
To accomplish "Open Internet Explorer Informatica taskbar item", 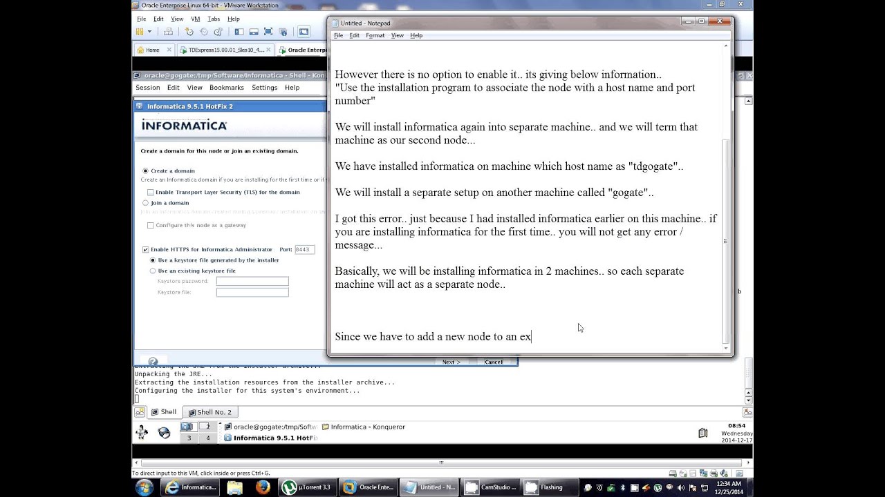I will (191, 487).
